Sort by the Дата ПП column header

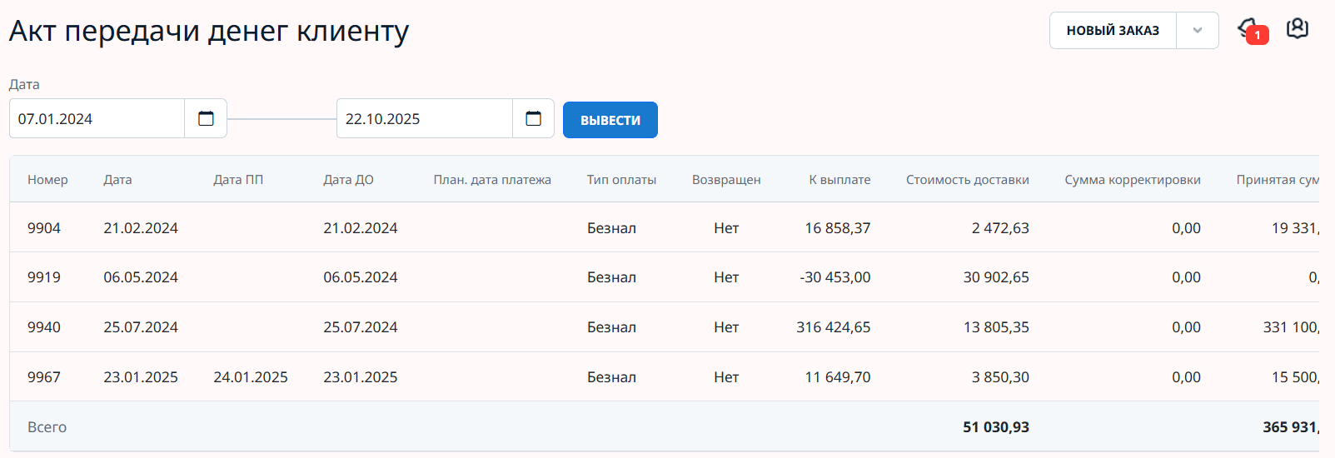point(238,180)
